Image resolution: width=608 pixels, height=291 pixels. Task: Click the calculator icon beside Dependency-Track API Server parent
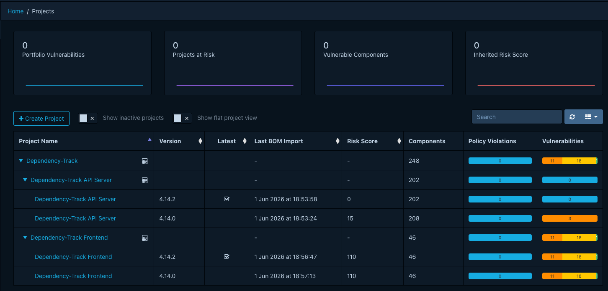[145, 180]
